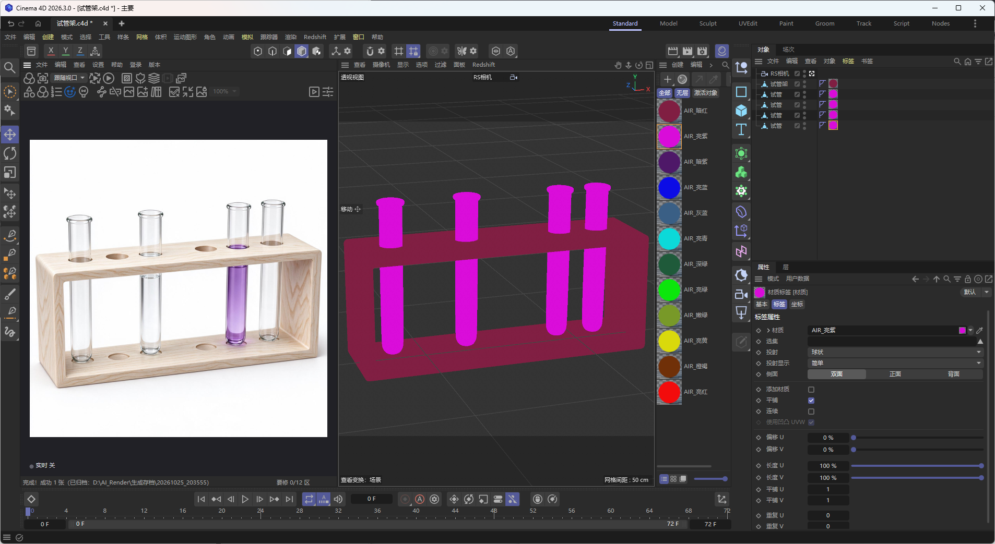The image size is (995, 544).
Task: Open the Redshift menu in main menu bar
Action: pyautogui.click(x=315, y=37)
